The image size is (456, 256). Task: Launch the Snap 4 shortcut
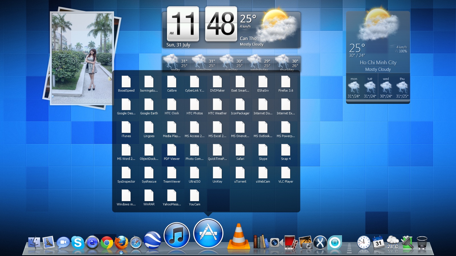[x=286, y=152]
